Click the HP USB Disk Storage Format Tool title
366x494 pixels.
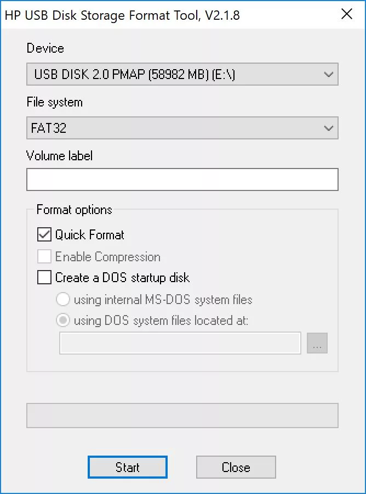(x=122, y=15)
